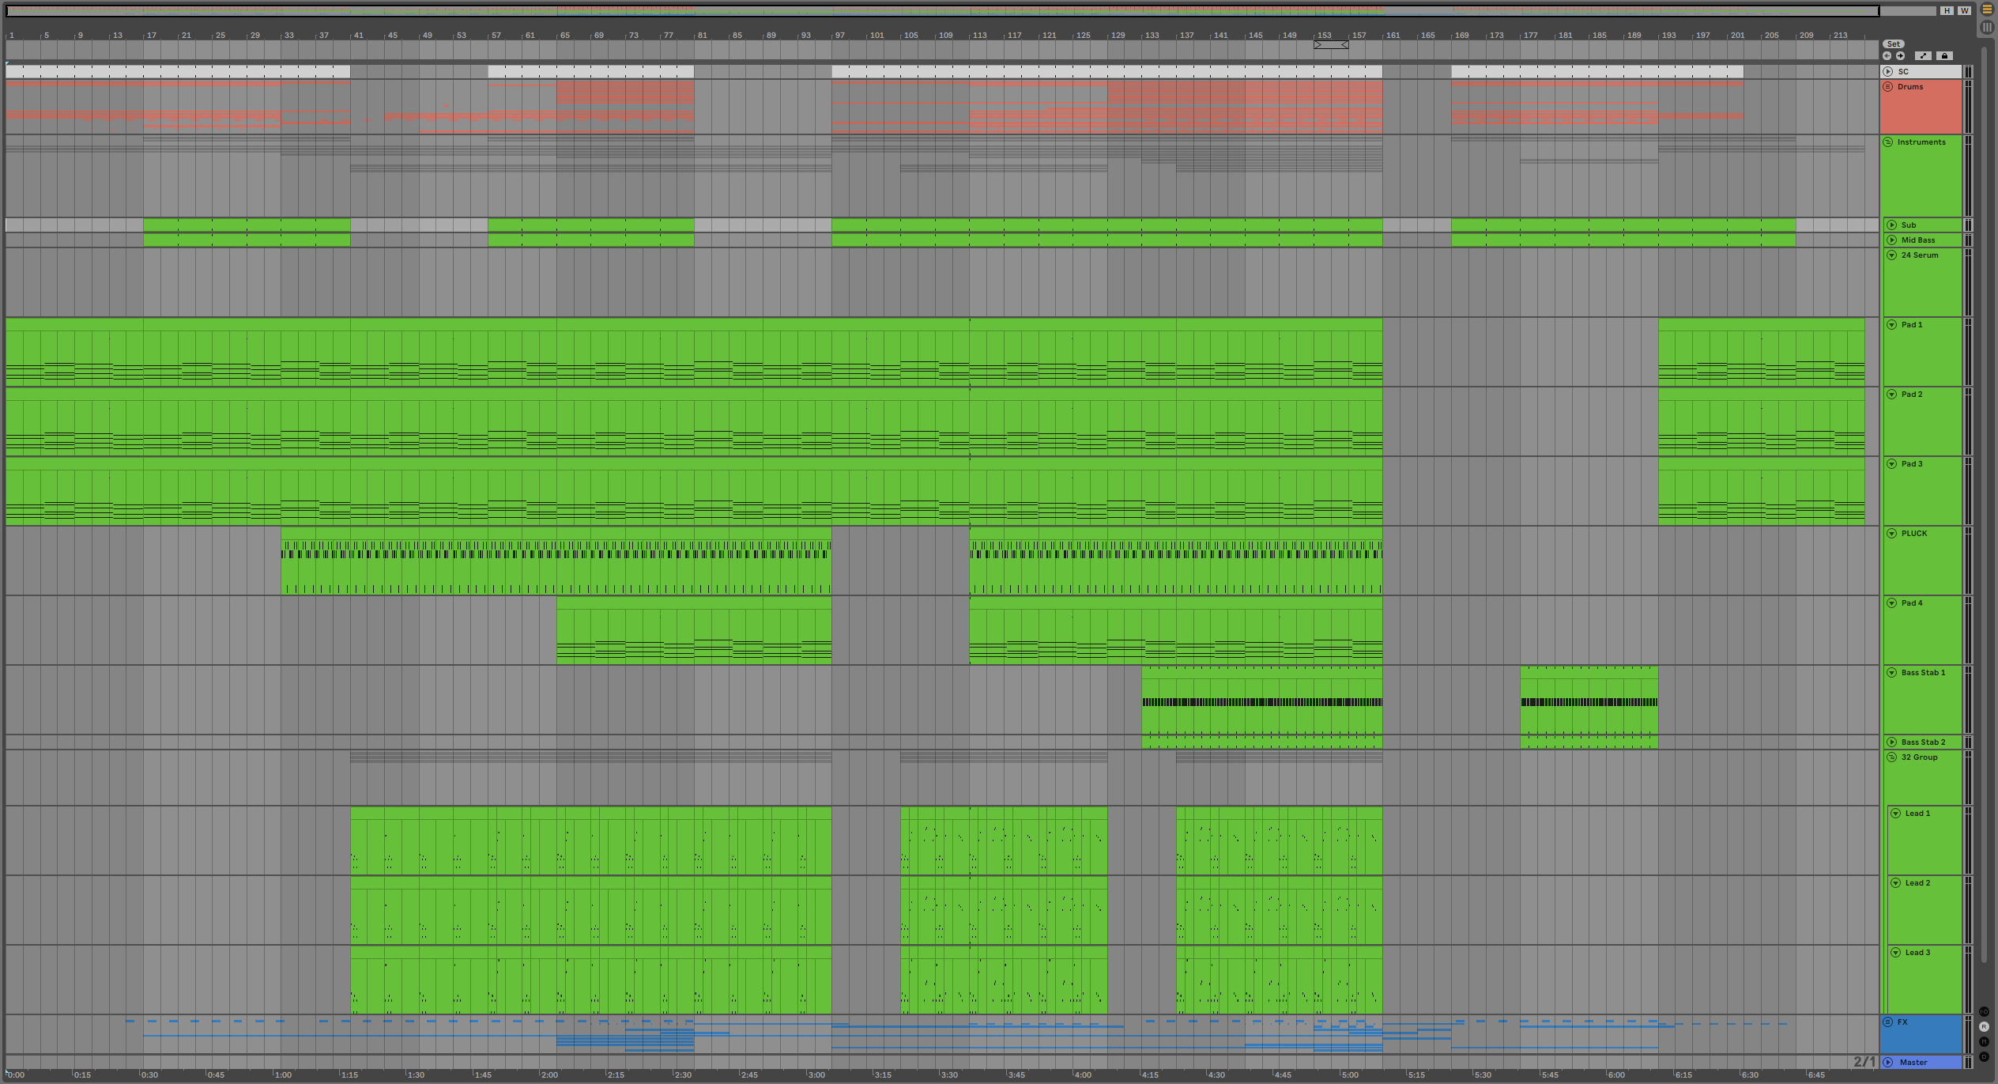Collapse the Pad 1 track
The height and width of the screenshot is (1084, 1998).
click(x=1892, y=325)
